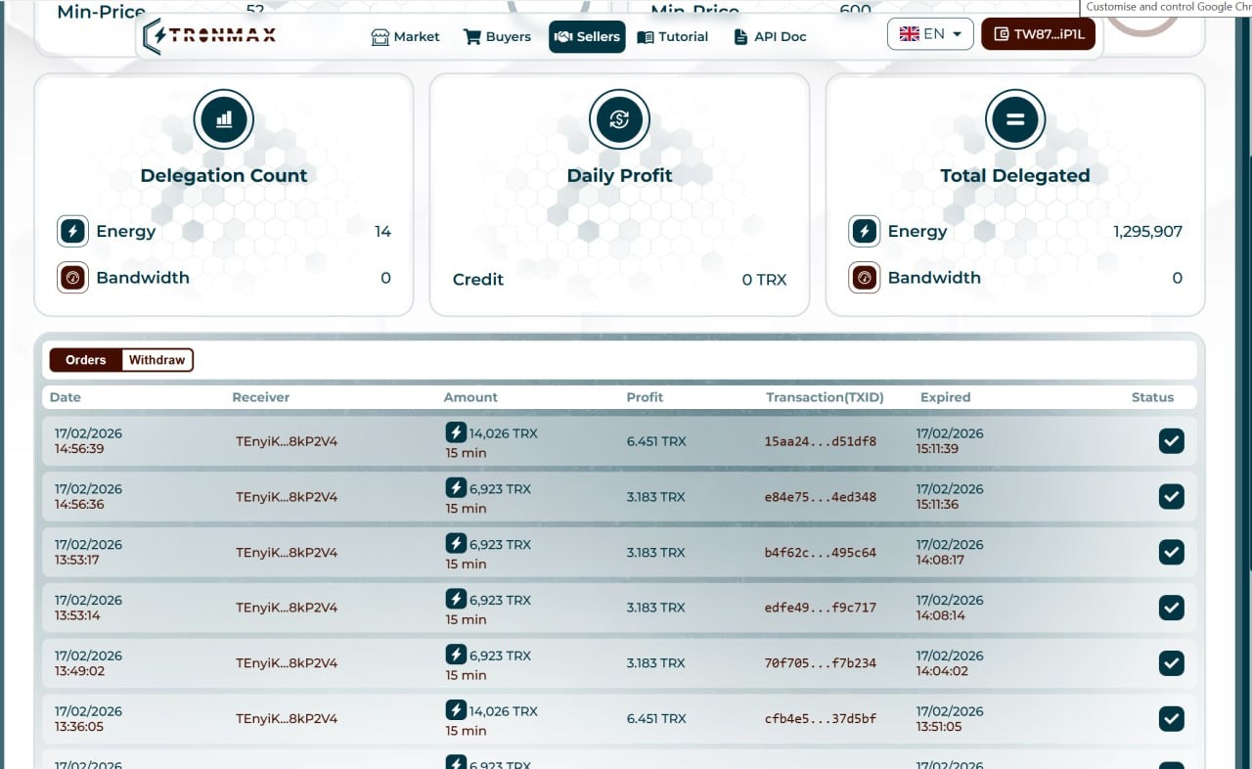The image size is (1252, 769).
Task: Select the Orders tab
Action: [86, 360]
